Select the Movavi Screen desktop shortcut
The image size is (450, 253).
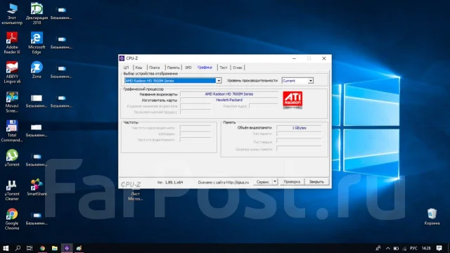pos(12,102)
